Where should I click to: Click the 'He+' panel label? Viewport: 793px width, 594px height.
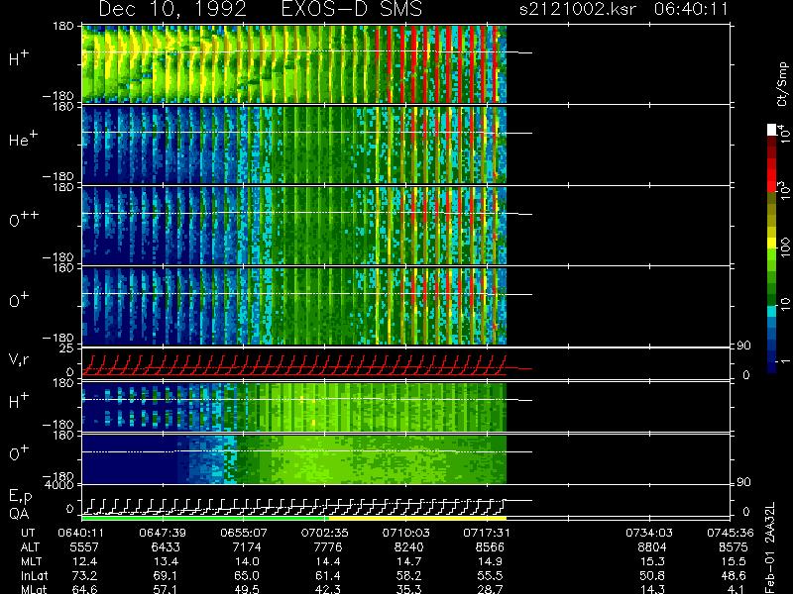pyautogui.click(x=23, y=138)
